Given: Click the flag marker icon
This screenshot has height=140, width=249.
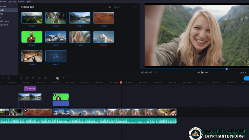Looking at the screenshot, I should [64, 78].
